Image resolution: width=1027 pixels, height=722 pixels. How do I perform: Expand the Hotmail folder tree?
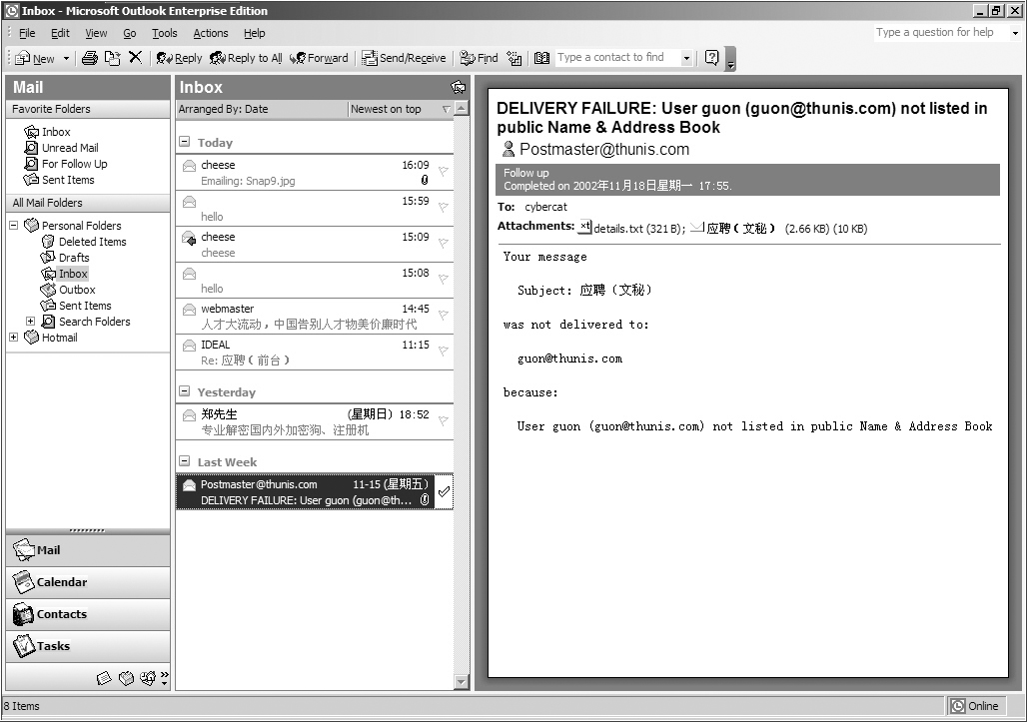(x=14, y=338)
